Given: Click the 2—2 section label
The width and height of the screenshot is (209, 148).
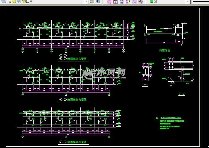Looking at the screenshot, I should click(182, 94).
